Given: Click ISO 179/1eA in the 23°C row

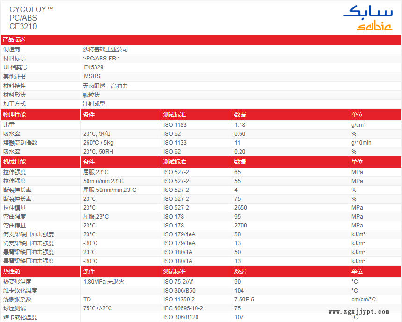Looking at the screenshot, I should 179,234.
